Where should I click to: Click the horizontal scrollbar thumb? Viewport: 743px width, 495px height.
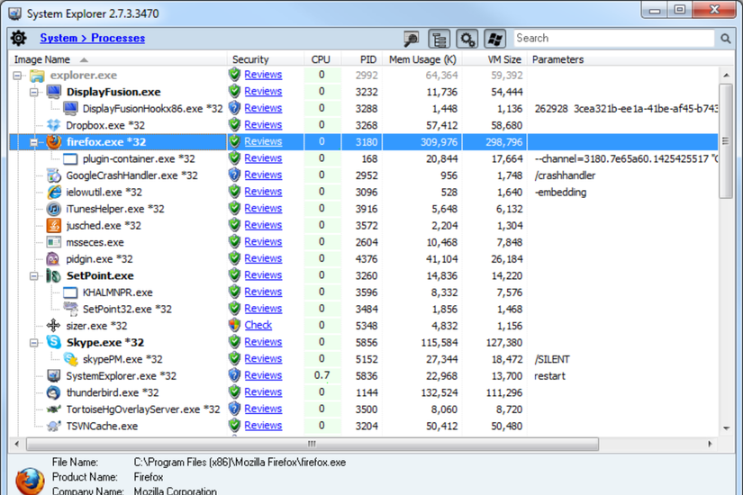pyautogui.click(x=313, y=444)
